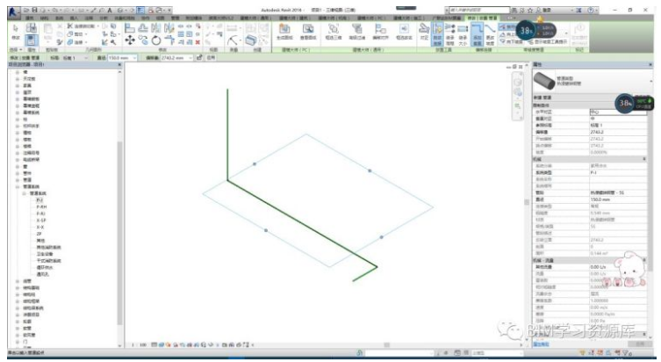Click the Help question mark icon

(590, 10)
